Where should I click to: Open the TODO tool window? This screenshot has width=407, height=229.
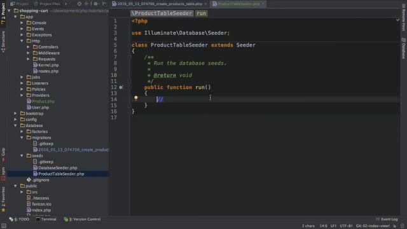(x=19, y=219)
